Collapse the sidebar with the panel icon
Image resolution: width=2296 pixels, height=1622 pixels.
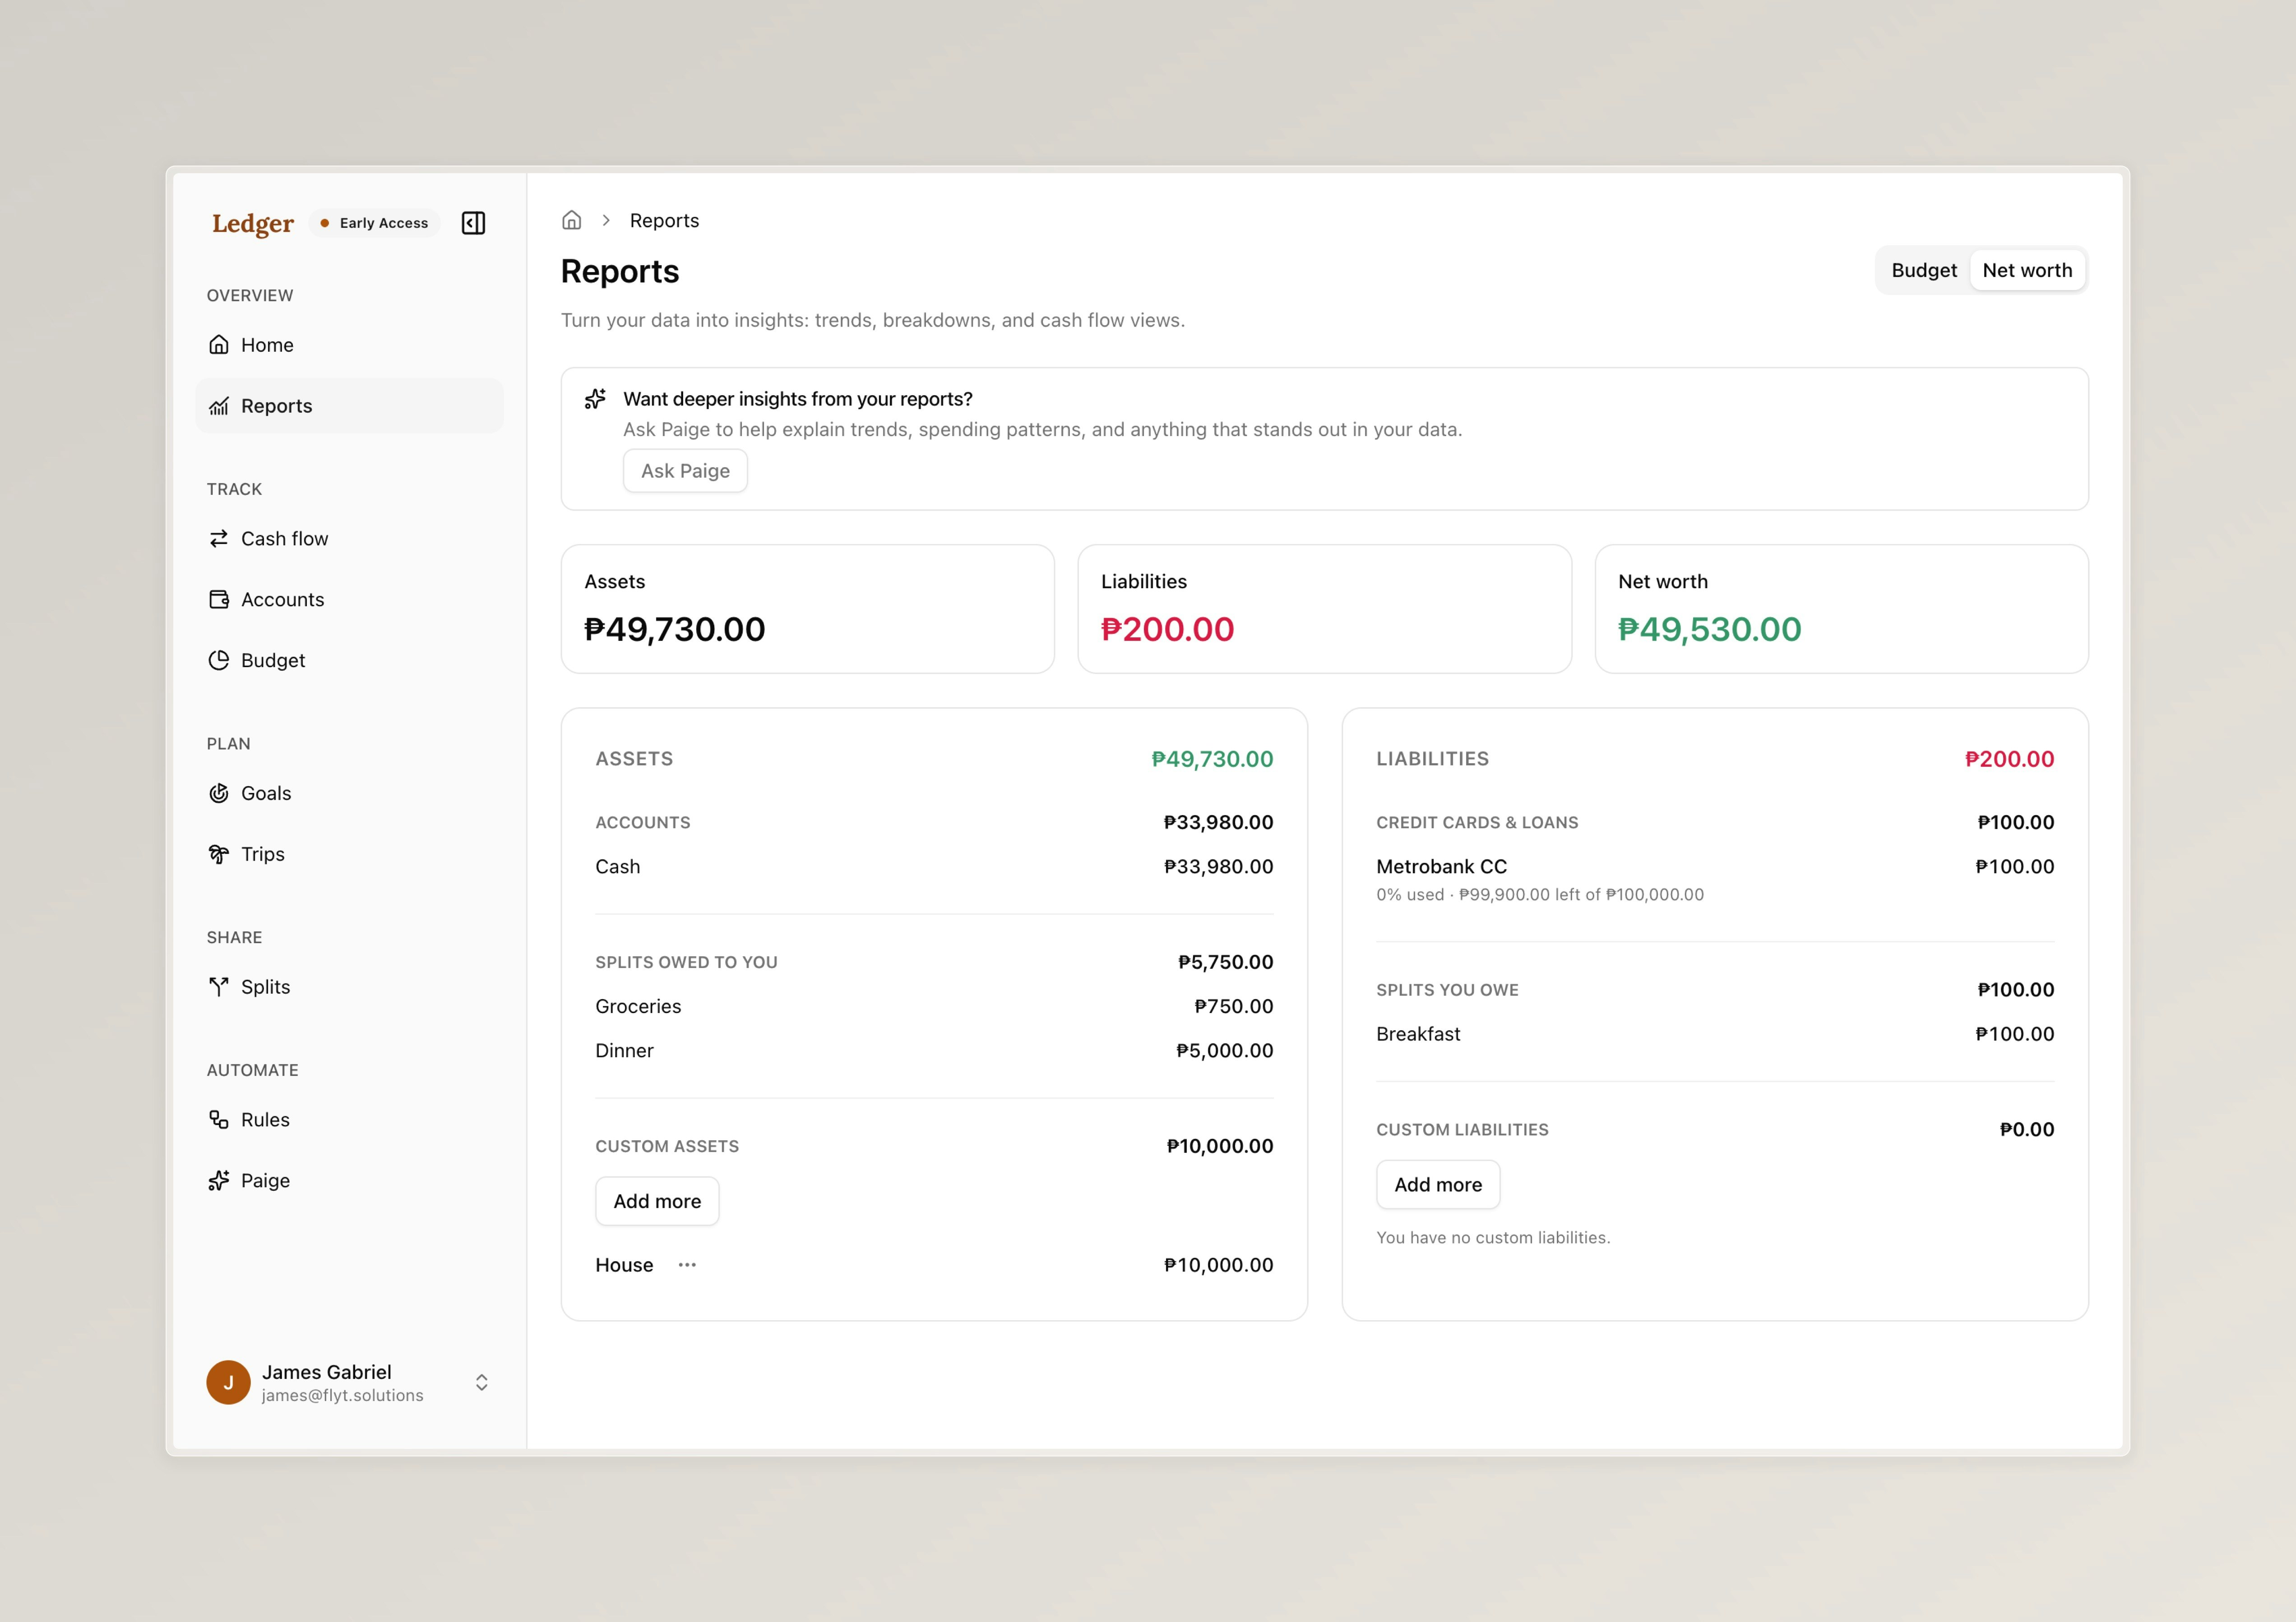click(x=473, y=222)
